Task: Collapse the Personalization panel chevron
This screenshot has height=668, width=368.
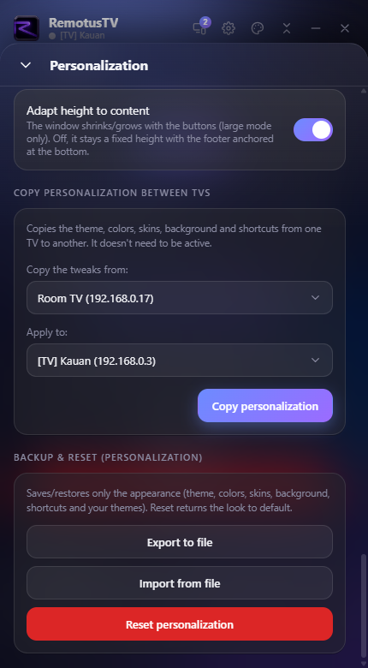Action: click(26, 65)
